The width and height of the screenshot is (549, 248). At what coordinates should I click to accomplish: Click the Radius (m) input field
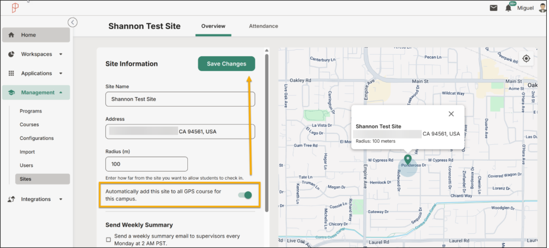(x=147, y=164)
